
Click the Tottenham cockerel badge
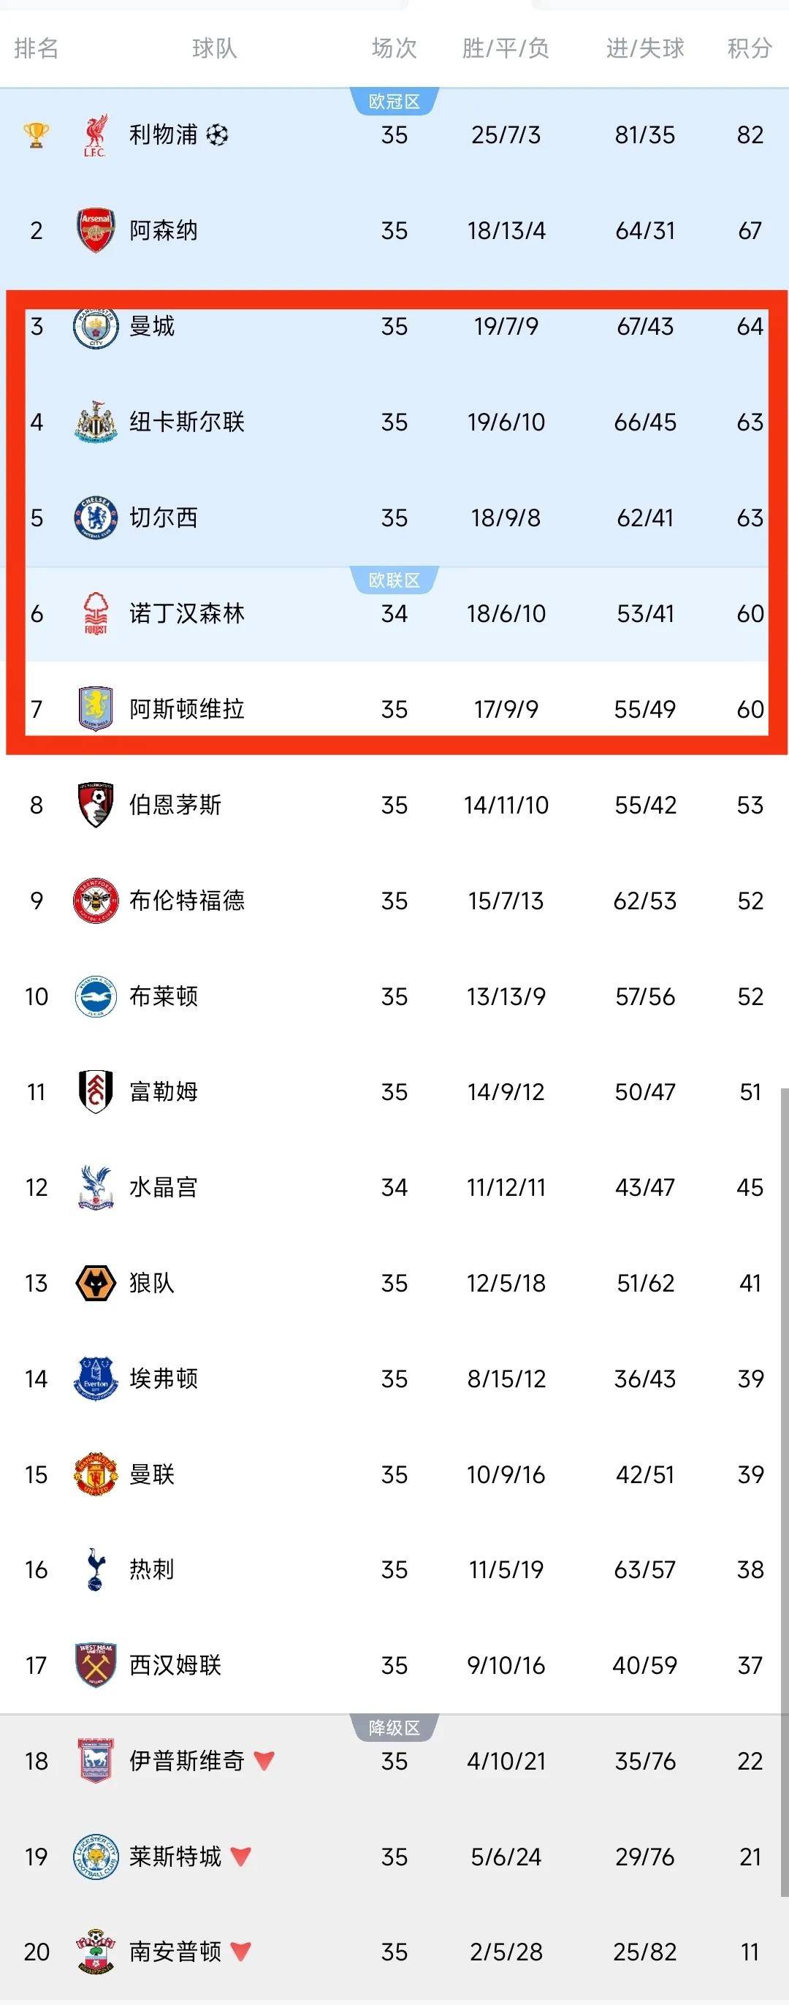[95, 1571]
